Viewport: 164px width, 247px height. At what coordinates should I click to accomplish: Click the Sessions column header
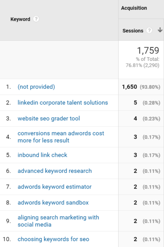133,30
